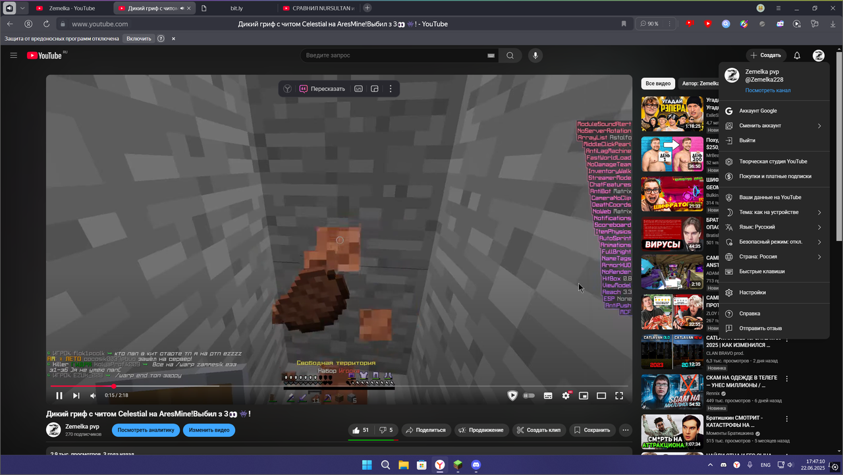Adjust the 90% zoom indicator
Viewport: 843px width, 475px height.
tap(649, 24)
